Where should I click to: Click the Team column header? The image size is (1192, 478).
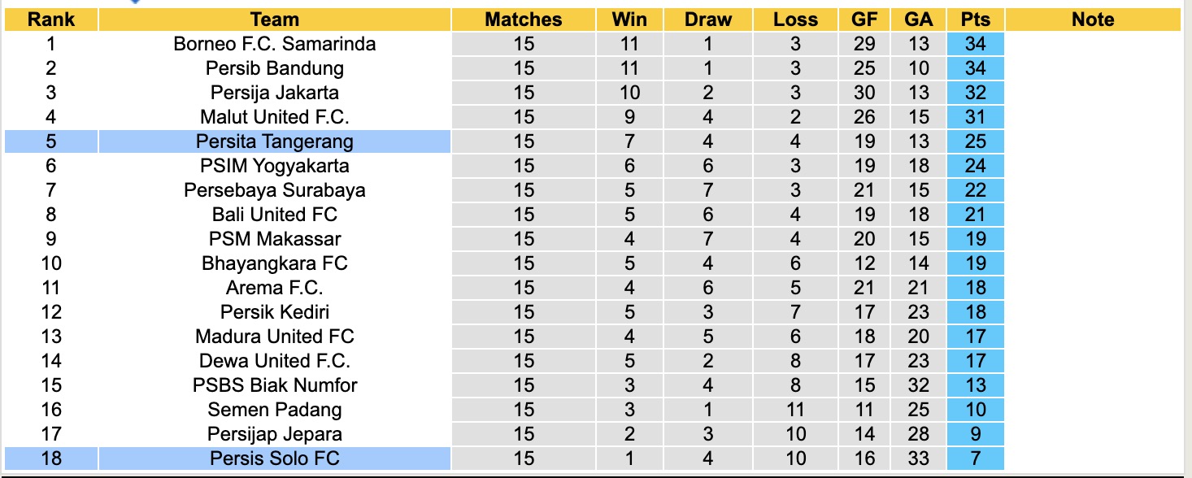[x=275, y=20]
